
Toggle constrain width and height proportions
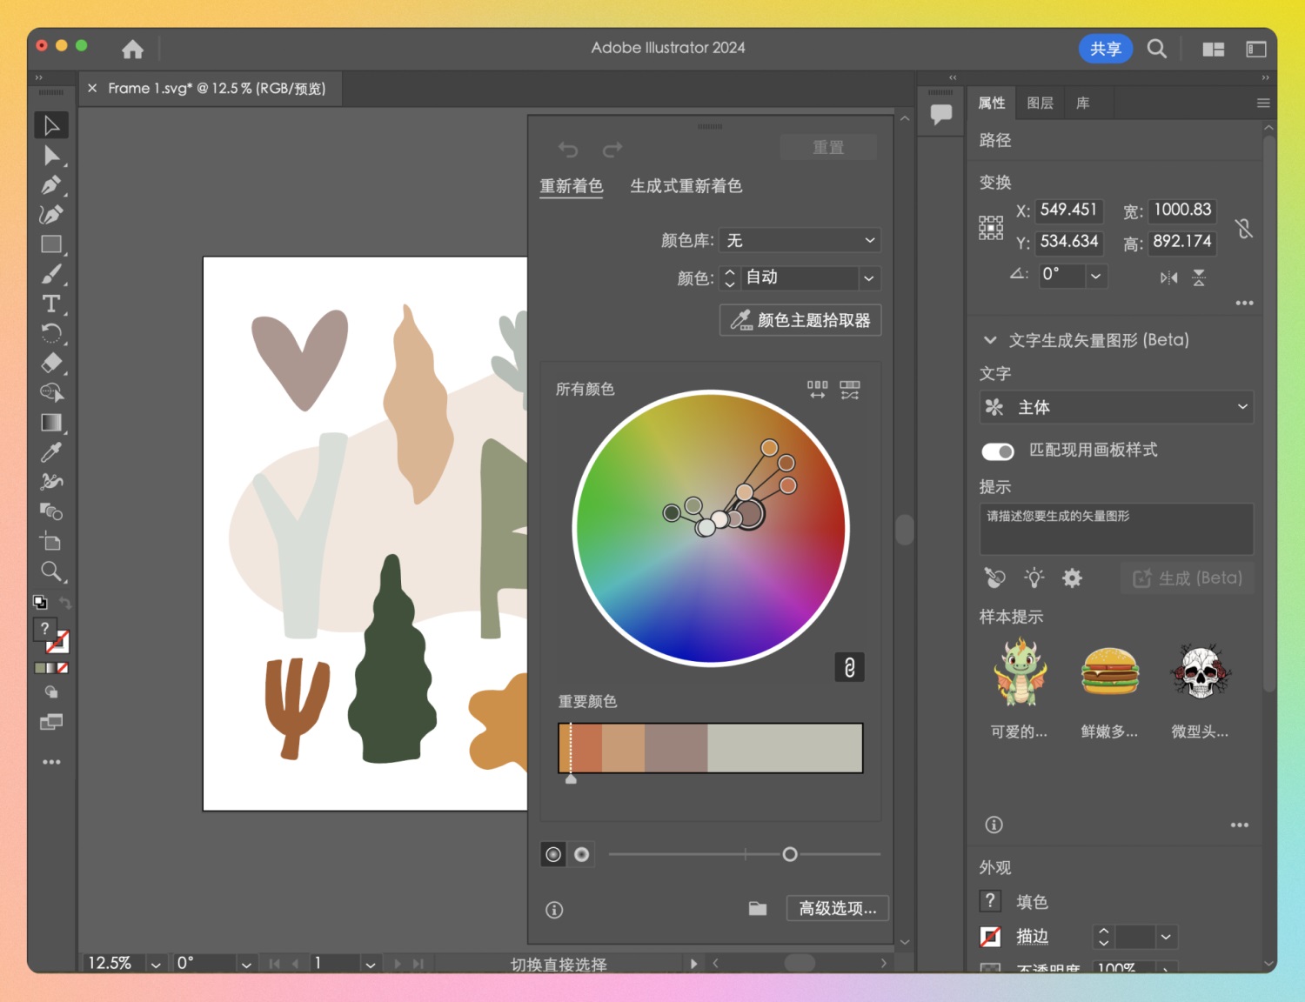(1244, 229)
